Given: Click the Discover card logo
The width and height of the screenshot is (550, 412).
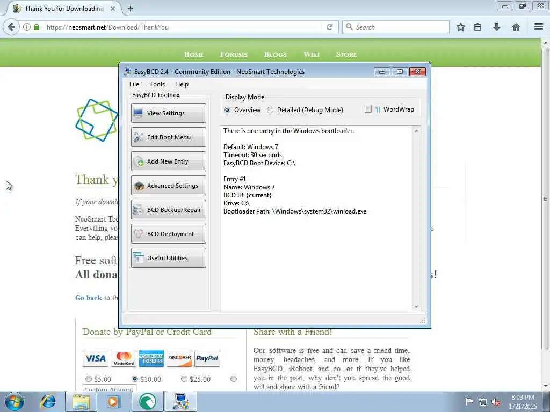Looking at the screenshot, I should (179, 358).
